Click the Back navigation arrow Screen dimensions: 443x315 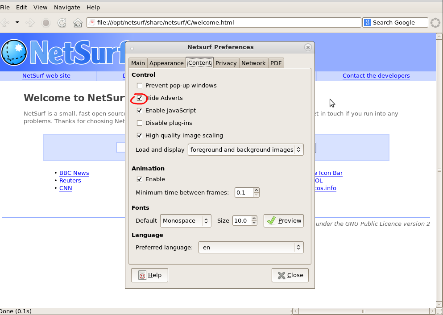[5, 22]
